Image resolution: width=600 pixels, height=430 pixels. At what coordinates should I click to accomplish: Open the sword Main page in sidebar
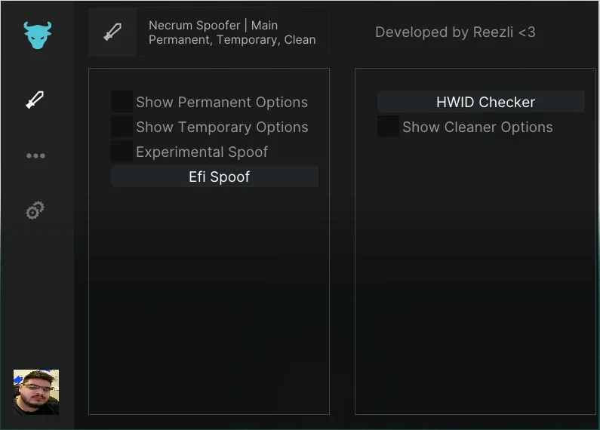tap(35, 100)
